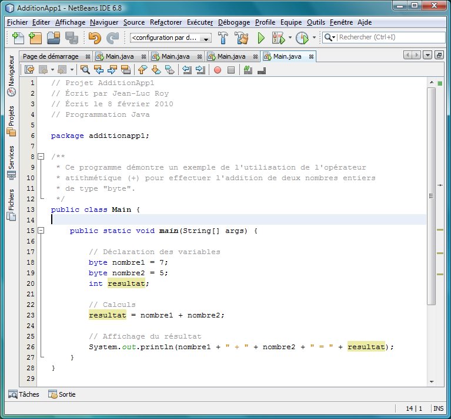The image size is (451, 419).
Task: Click the 'package additionapp1;' code line
Action: (x=100, y=136)
